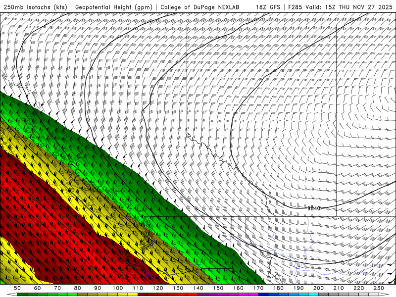Select the dark navy blue swatch in the color bar
Viewport: 396px width, 297px height.
pyautogui.click(x=263, y=294)
